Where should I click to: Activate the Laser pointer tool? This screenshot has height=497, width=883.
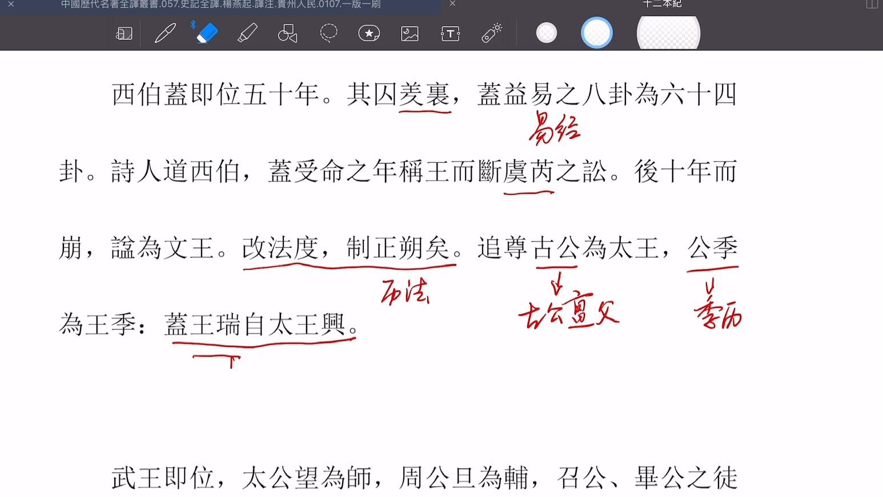(x=491, y=33)
